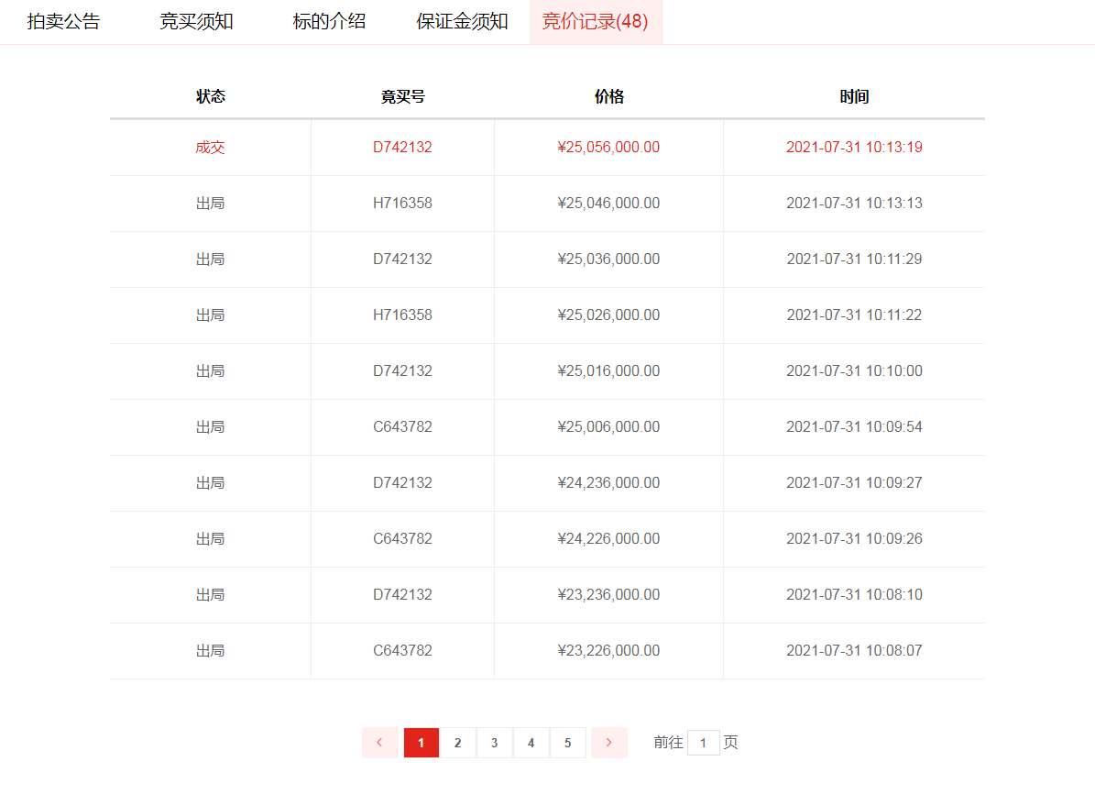The image size is (1095, 795).
Task: Click the 状态 column header
Action: click(x=210, y=96)
